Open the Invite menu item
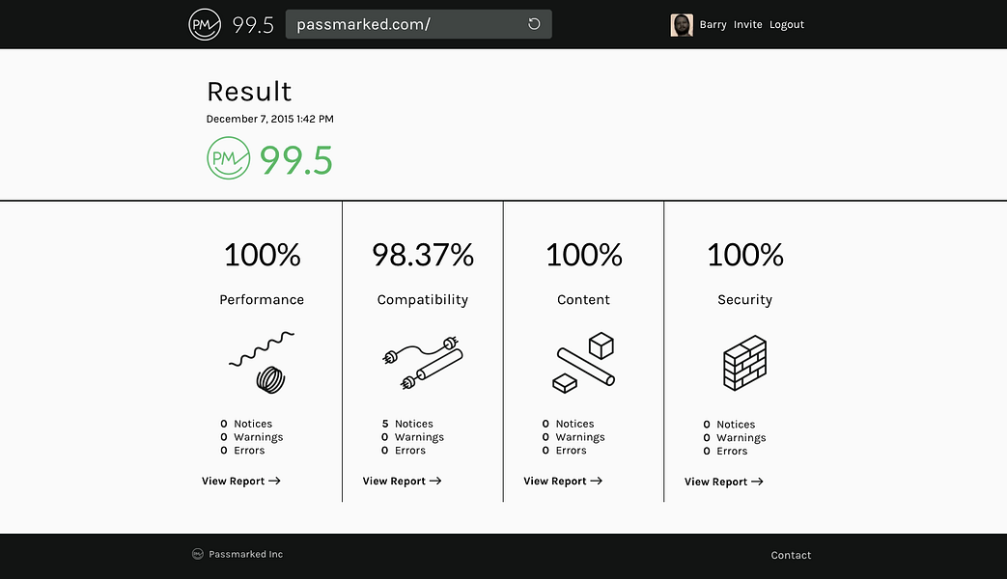Screen dimensions: 1007x579 pos(747,24)
